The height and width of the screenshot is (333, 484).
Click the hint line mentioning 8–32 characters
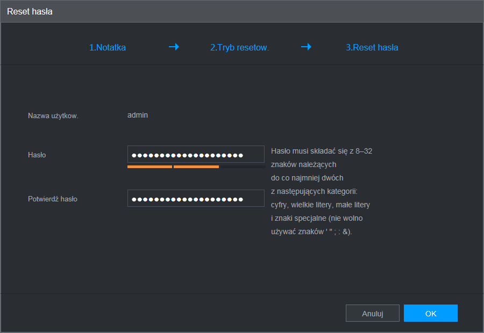(322, 151)
